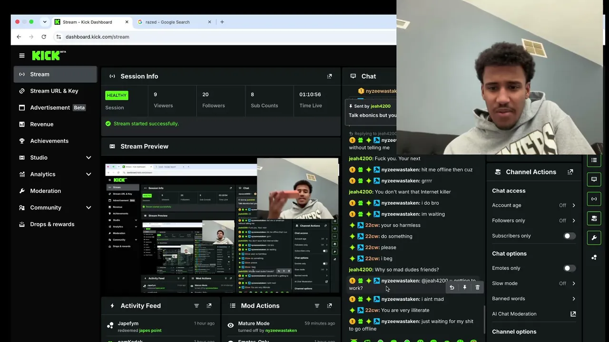Click the chat panel scrollbar
Image resolution: width=609 pixels, height=342 pixels.
click(x=484, y=319)
